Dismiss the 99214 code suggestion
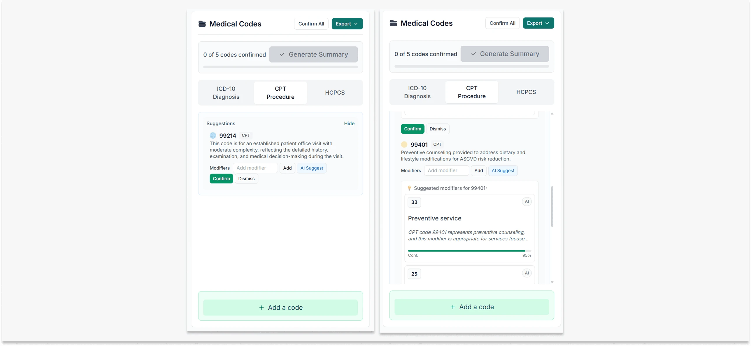 click(246, 179)
